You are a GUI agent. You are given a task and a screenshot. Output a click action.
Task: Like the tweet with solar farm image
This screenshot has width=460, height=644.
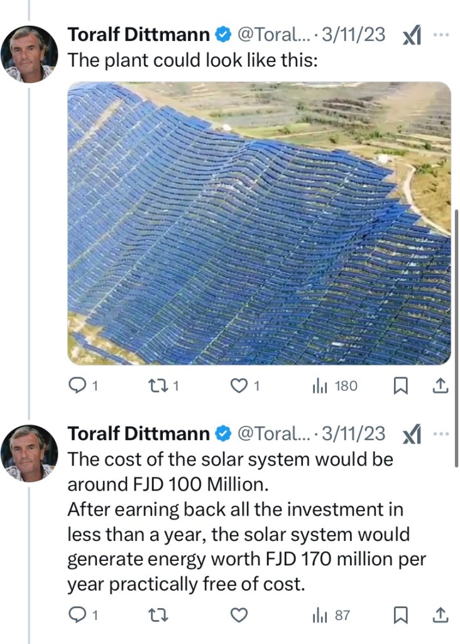click(239, 386)
